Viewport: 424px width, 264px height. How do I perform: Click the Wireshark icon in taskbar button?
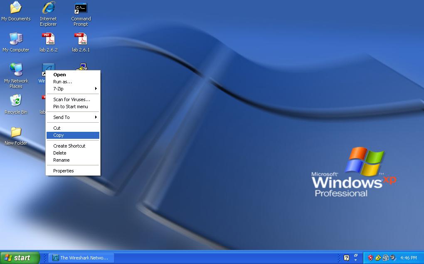click(x=55, y=258)
